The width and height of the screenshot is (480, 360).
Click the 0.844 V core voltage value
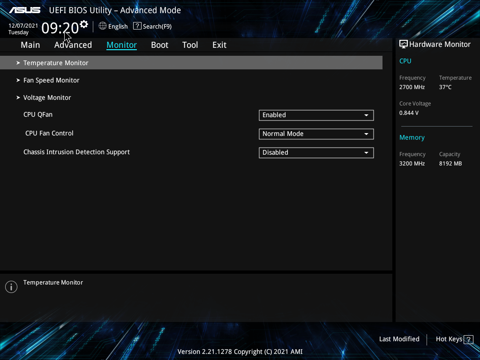[409, 113]
